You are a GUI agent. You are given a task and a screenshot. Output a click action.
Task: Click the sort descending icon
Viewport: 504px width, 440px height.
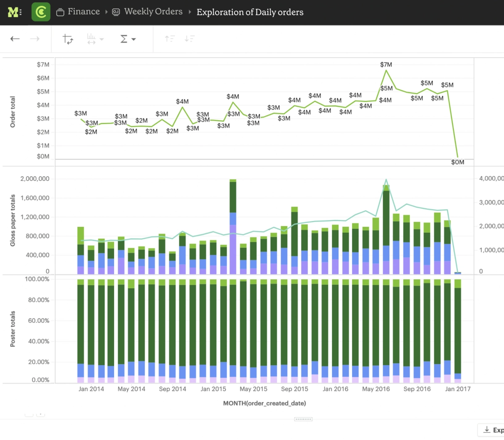pos(190,38)
